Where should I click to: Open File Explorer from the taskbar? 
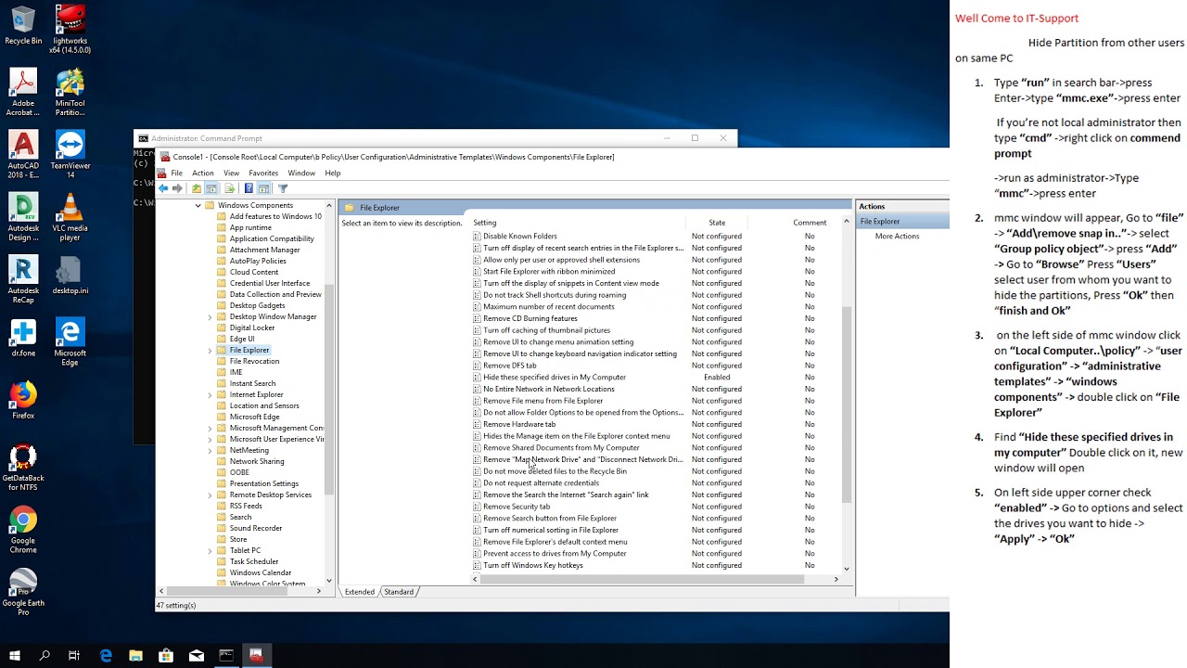(135, 656)
